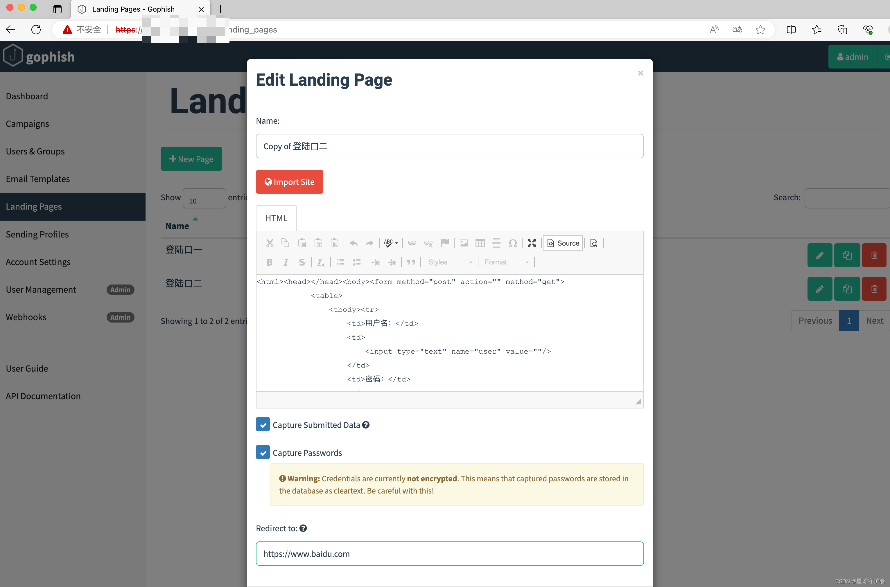The width and height of the screenshot is (890, 587).
Task: Insert a bulleted list
Action: click(356, 262)
